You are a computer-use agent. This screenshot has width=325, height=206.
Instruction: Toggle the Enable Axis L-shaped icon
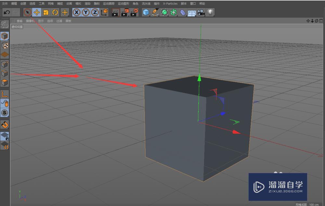(5, 94)
